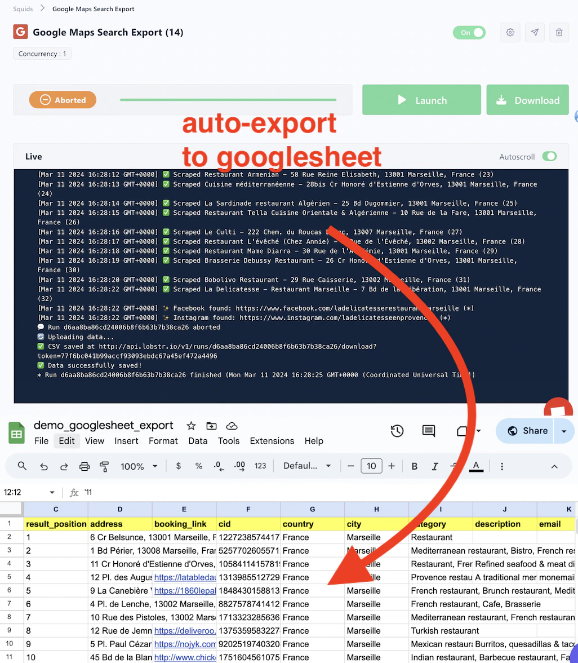
Task: Hide the menus with caret icon
Action: [x=554, y=466]
